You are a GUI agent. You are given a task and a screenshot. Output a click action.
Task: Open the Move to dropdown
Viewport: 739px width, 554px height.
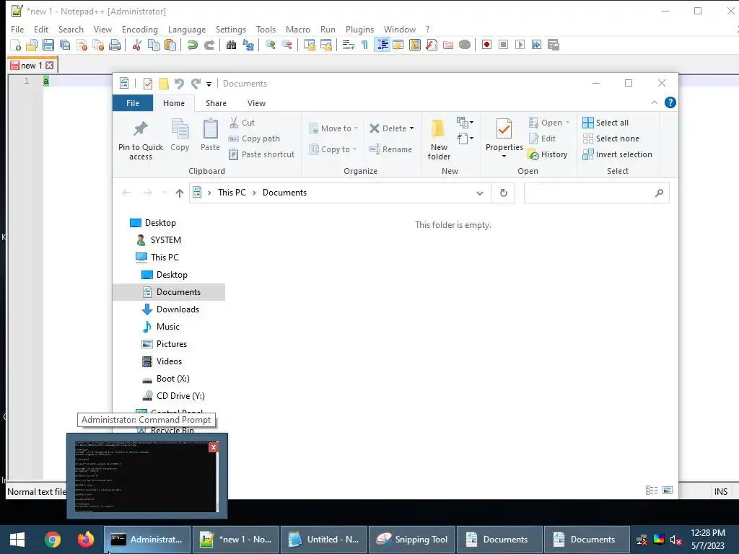(333, 128)
